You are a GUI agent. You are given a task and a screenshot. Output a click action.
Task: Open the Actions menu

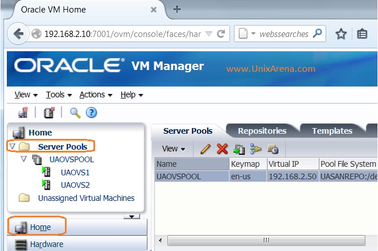96,94
